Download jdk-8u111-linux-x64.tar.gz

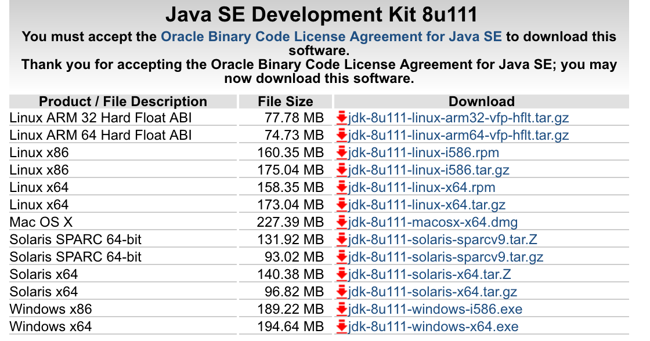tap(427, 205)
